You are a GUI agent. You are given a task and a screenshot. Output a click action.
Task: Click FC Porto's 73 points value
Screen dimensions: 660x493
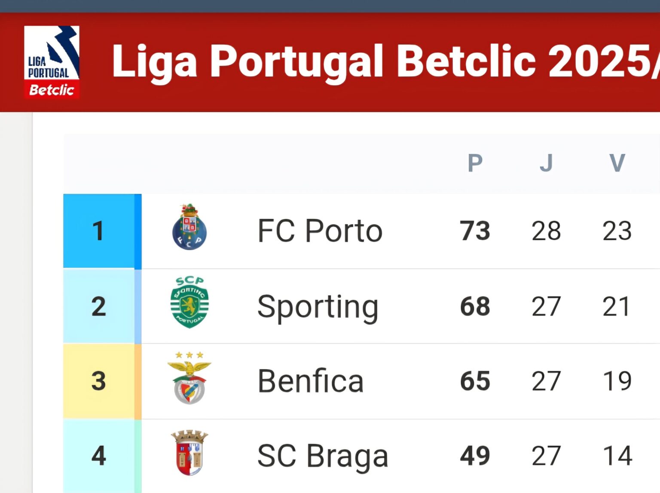475,231
